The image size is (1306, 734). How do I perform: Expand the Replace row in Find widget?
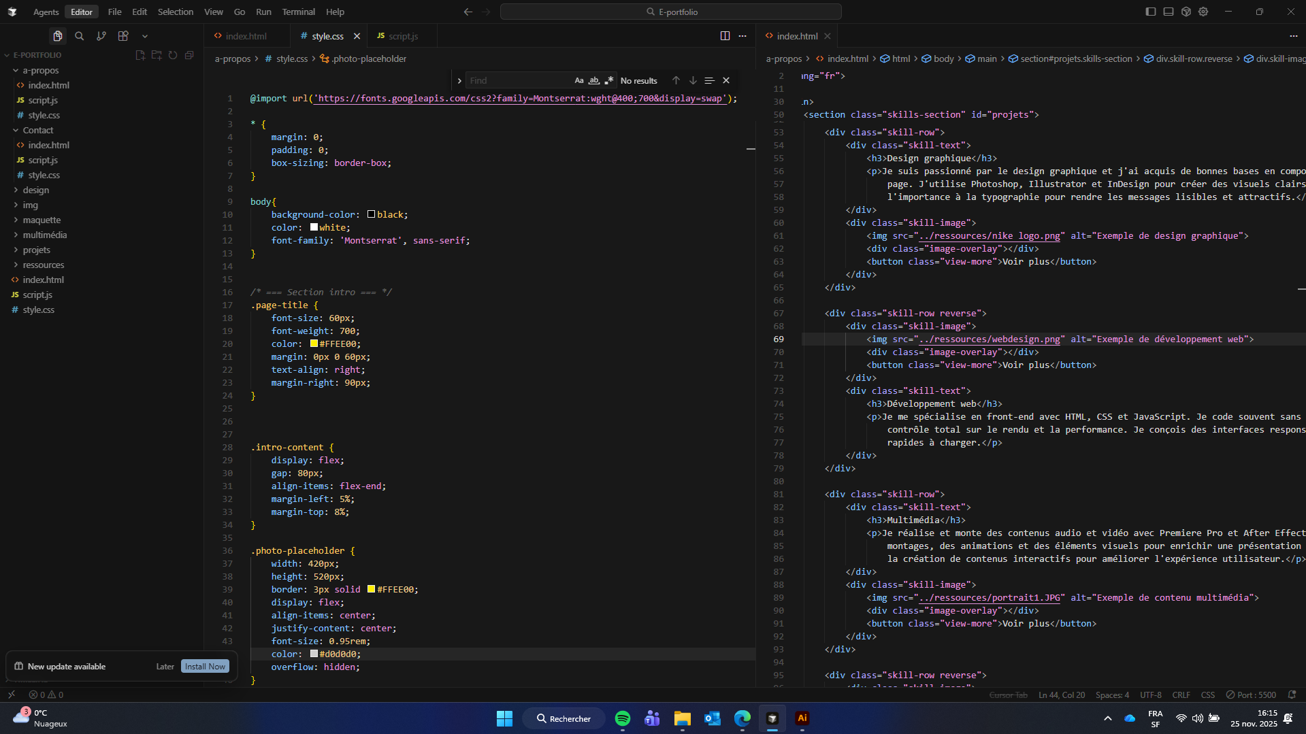pos(459,80)
